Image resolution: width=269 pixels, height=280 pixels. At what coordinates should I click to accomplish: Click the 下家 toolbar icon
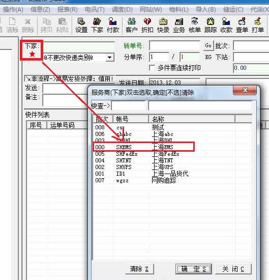97,25
